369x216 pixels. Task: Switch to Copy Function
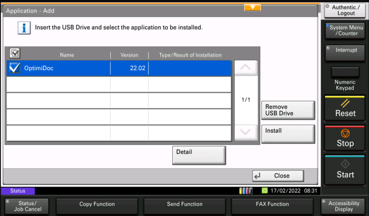tap(97, 206)
